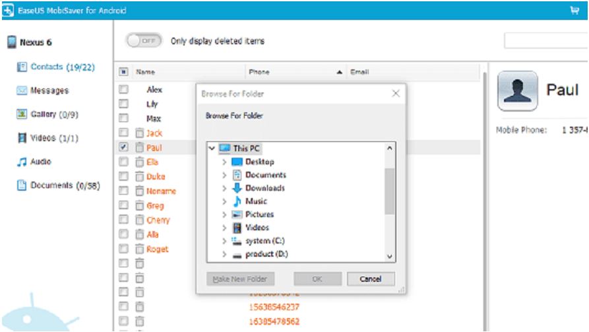
Task: Click the folder tree scroll up arrow
Action: pos(390,148)
